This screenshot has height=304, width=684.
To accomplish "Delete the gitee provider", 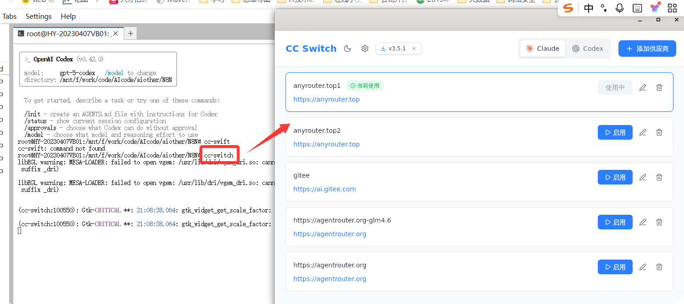I will coord(659,177).
